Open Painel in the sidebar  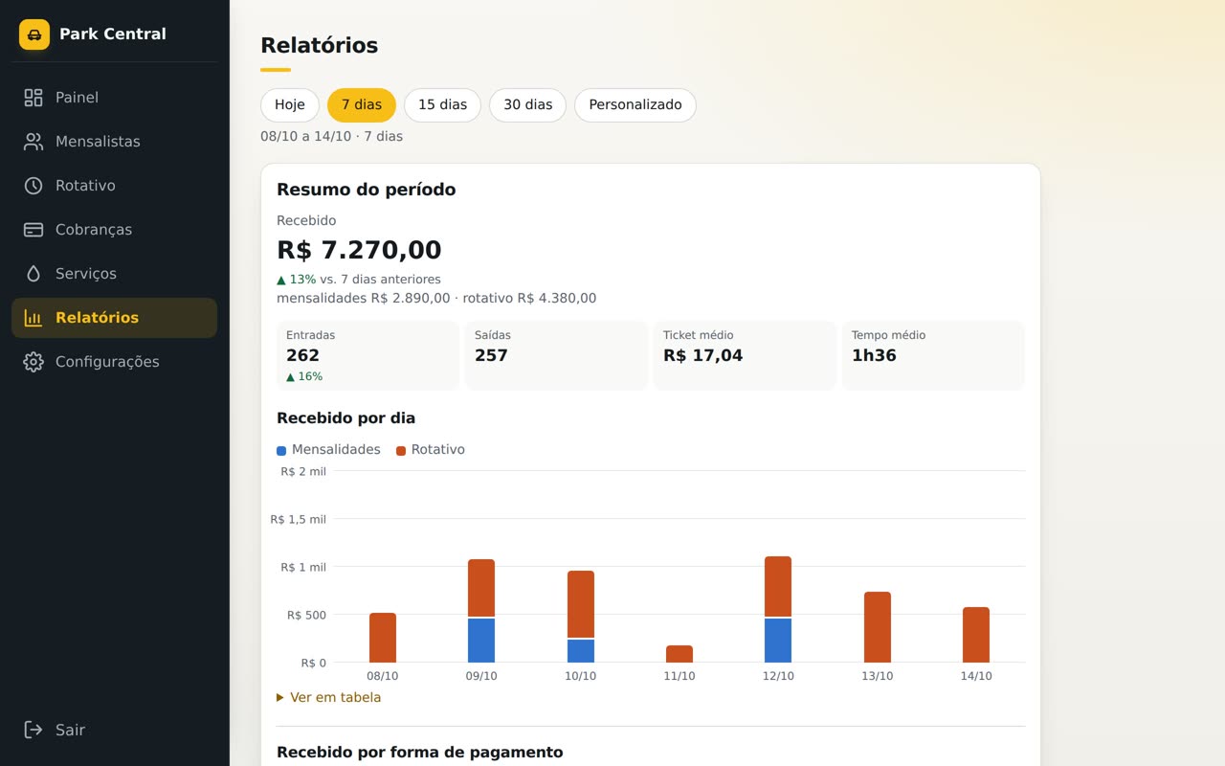coord(114,98)
